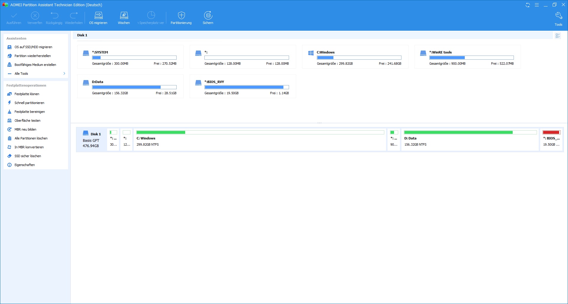
Task: Select the *:SYSTEM partition card
Action: tap(130, 57)
